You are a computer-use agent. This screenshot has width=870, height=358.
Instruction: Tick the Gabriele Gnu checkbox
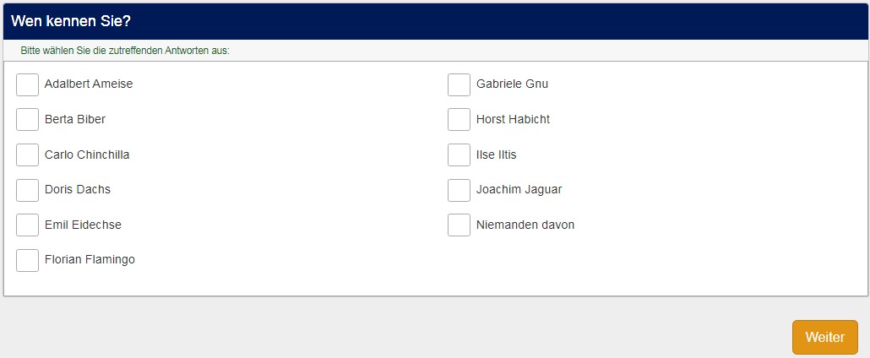[459, 84]
